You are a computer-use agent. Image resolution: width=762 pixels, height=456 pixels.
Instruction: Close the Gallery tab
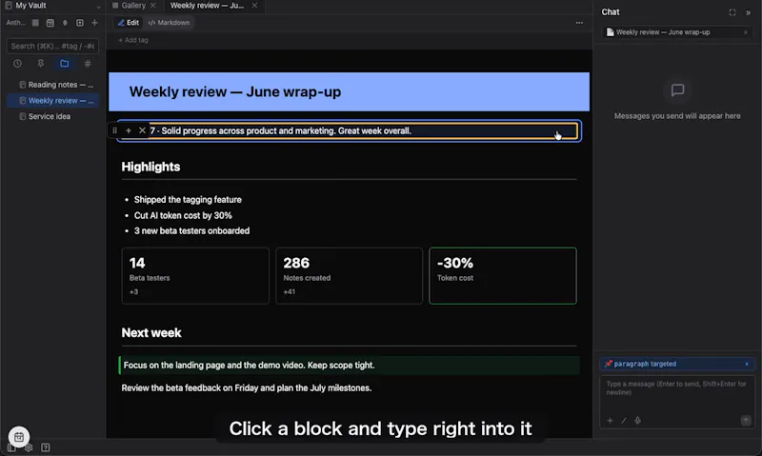point(153,6)
